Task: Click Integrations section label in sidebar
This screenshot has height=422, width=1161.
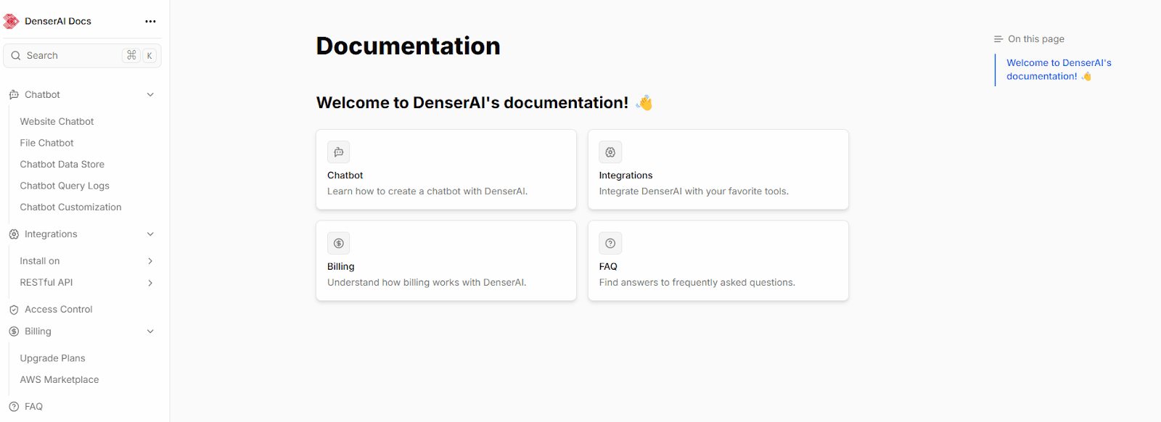Action: (51, 234)
